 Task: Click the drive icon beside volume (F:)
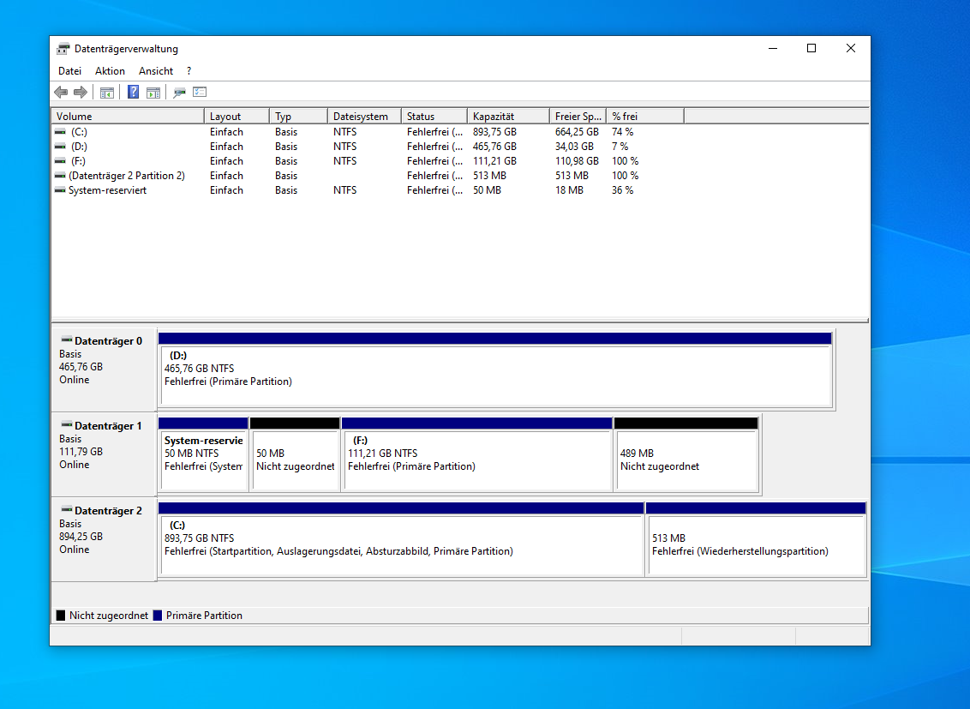(x=60, y=161)
